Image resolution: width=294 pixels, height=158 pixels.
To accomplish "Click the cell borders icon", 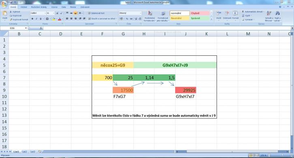I will (47, 19).
